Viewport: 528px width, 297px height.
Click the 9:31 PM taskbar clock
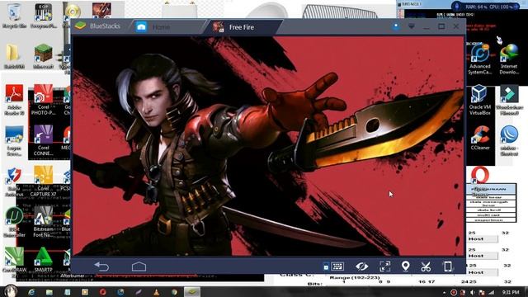[511, 292]
